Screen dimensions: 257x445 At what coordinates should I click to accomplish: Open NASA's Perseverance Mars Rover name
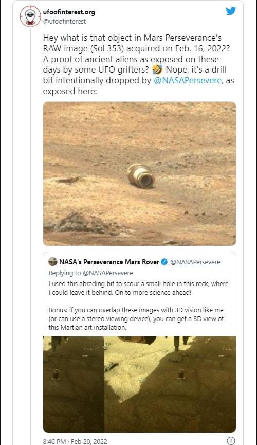[109, 262]
